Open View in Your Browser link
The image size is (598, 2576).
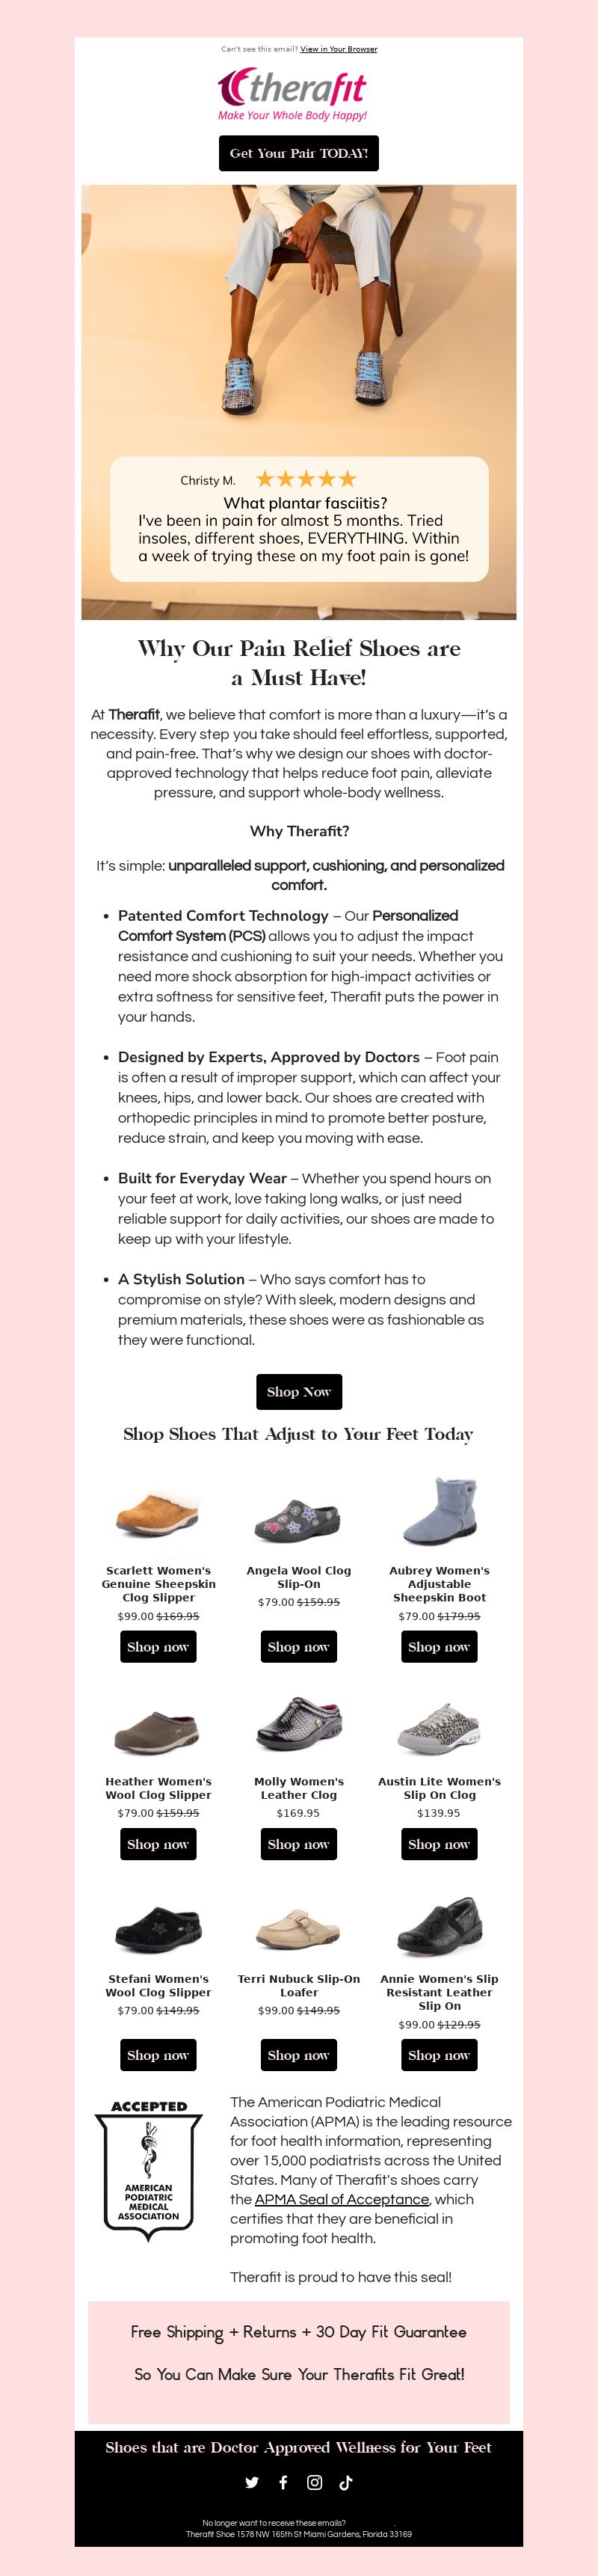339,49
